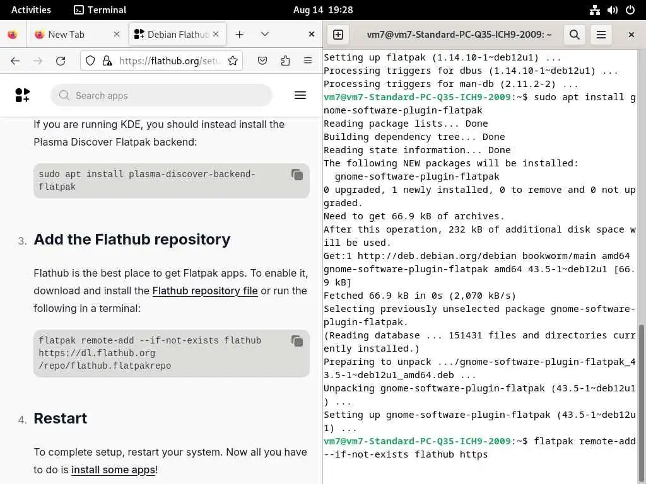
Task: Save page to Pocket icon
Action: point(262,61)
